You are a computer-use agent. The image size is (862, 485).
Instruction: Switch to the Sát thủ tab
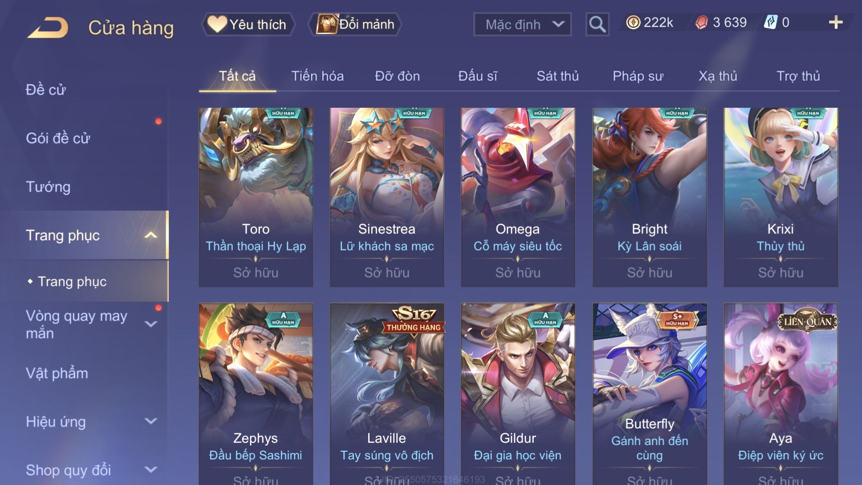tap(557, 76)
